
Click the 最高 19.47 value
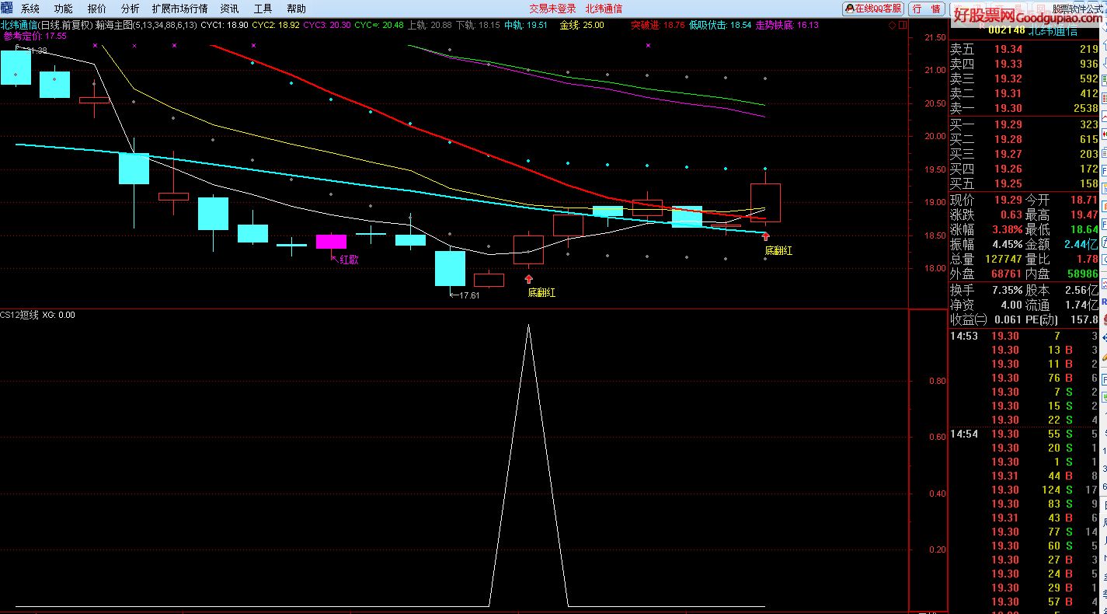pos(1084,215)
